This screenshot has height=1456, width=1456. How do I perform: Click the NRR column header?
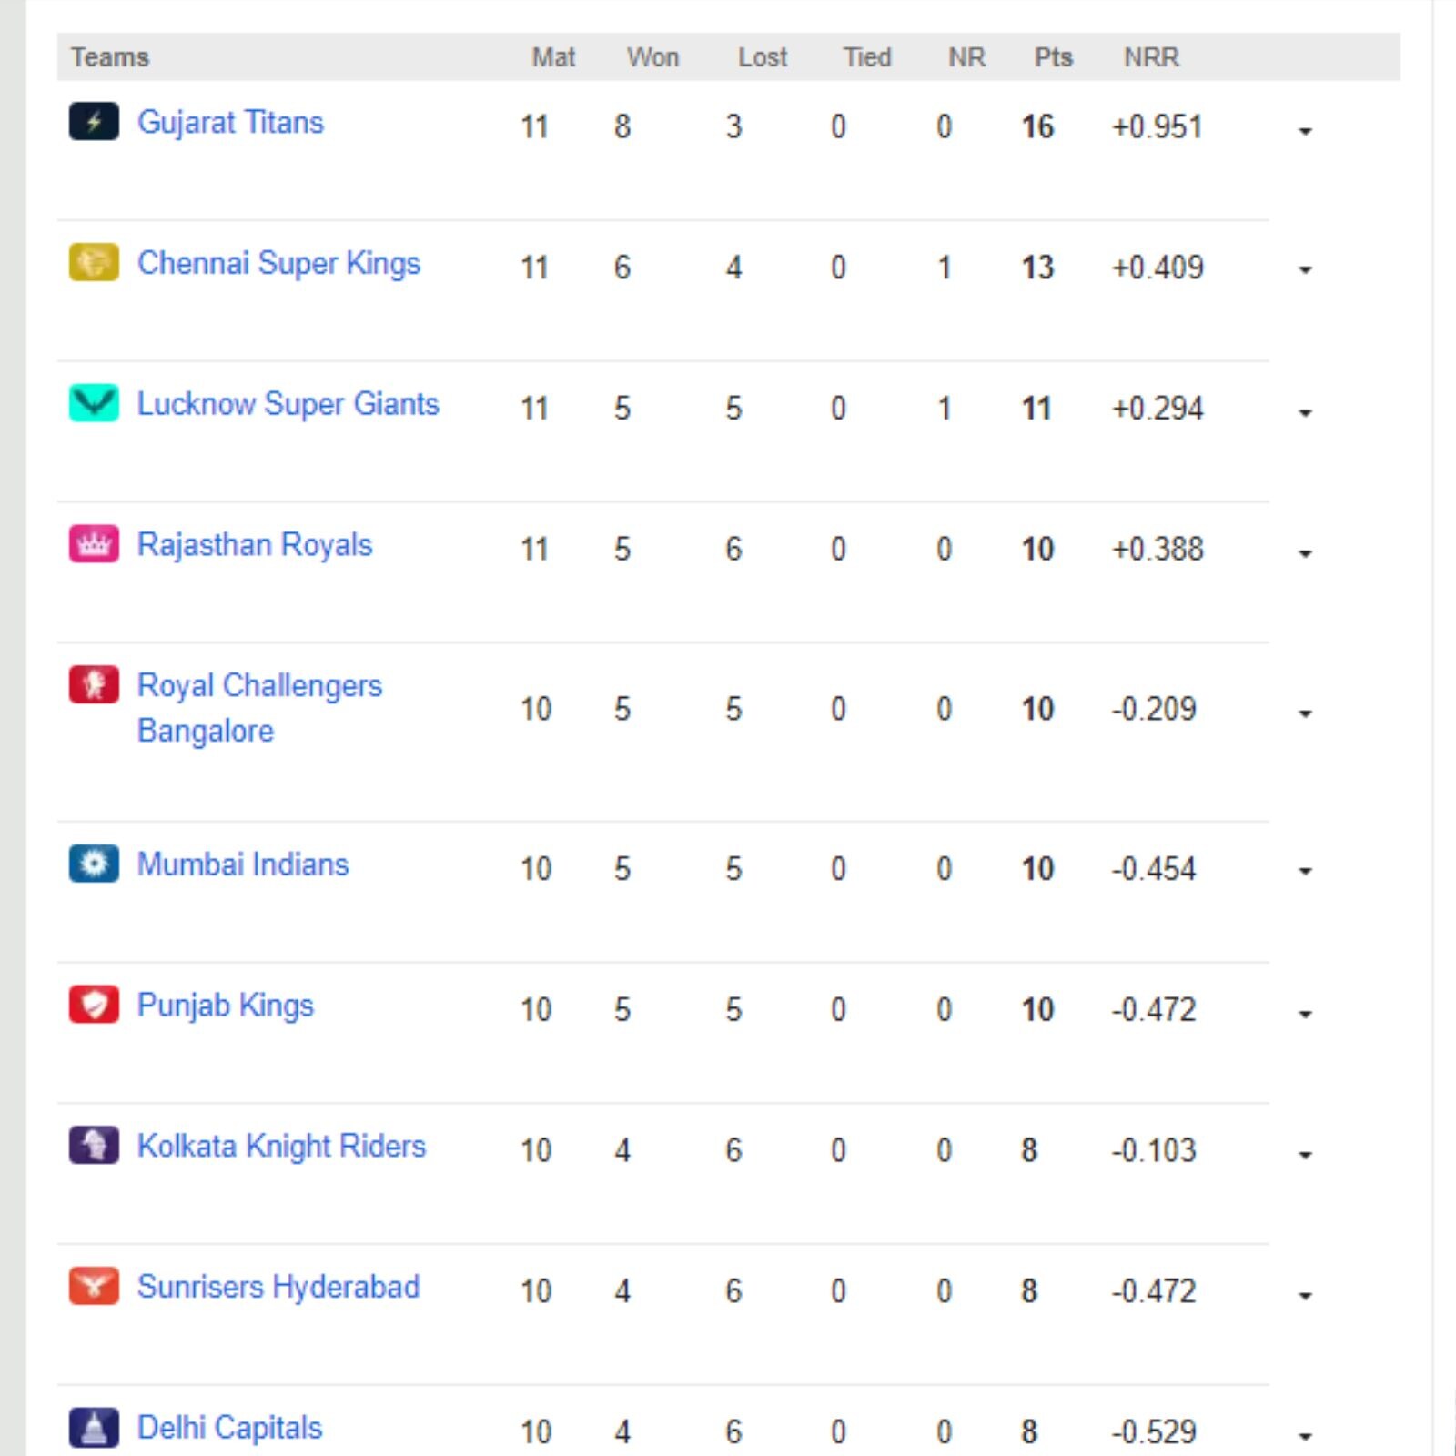tap(1151, 57)
